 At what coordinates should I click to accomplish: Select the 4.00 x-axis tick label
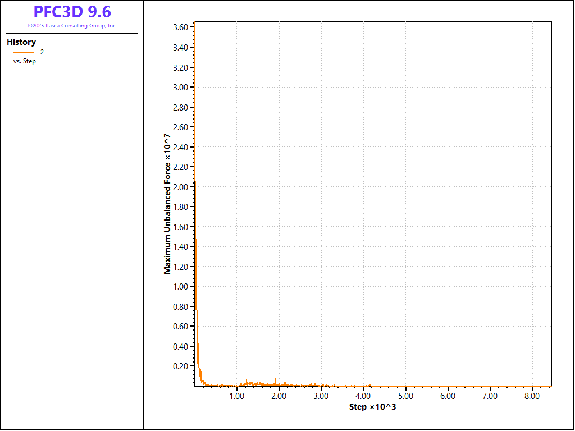click(x=363, y=396)
